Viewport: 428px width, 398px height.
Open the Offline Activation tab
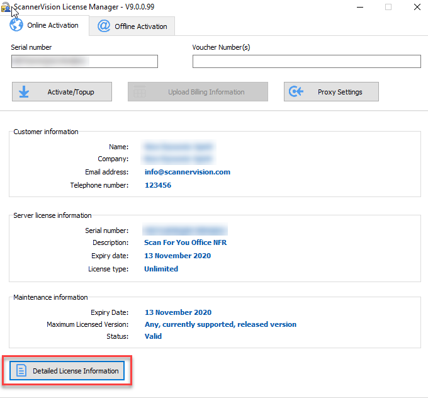click(x=132, y=26)
